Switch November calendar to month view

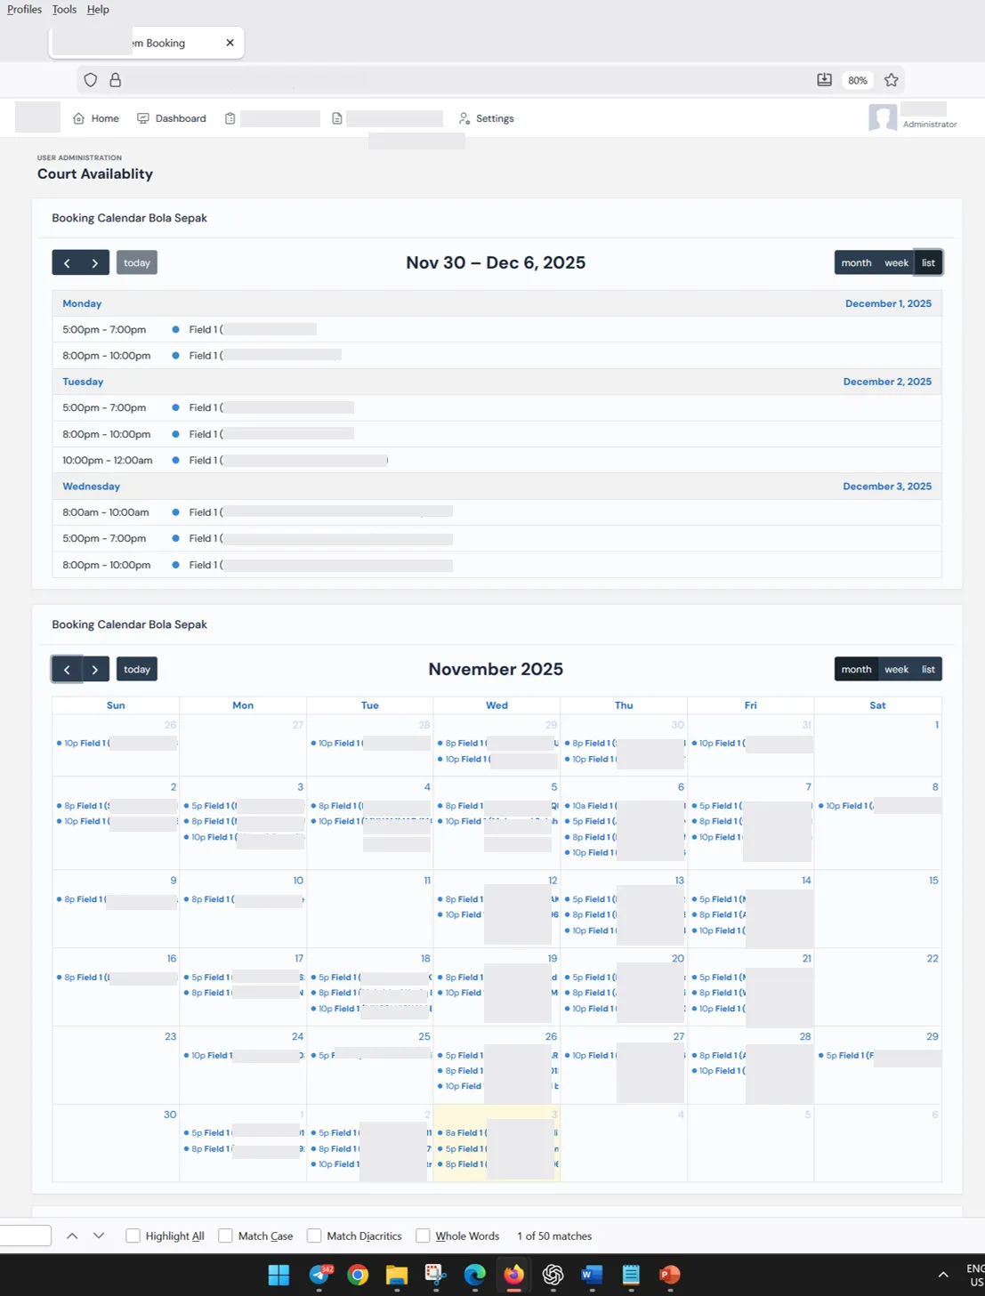point(856,669)
